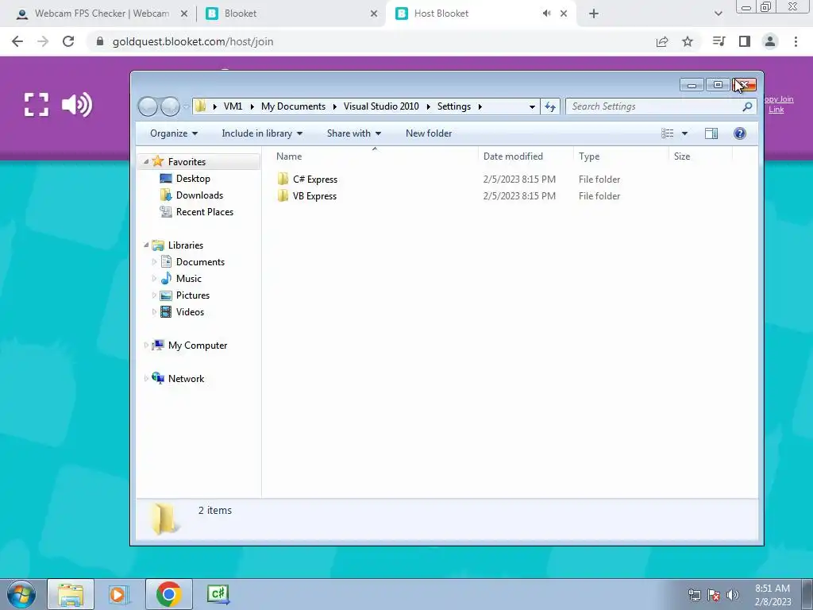813x610 pixels.
Task: Close the Webcam FPS Checker tab
Action: (x=184, y=14)
